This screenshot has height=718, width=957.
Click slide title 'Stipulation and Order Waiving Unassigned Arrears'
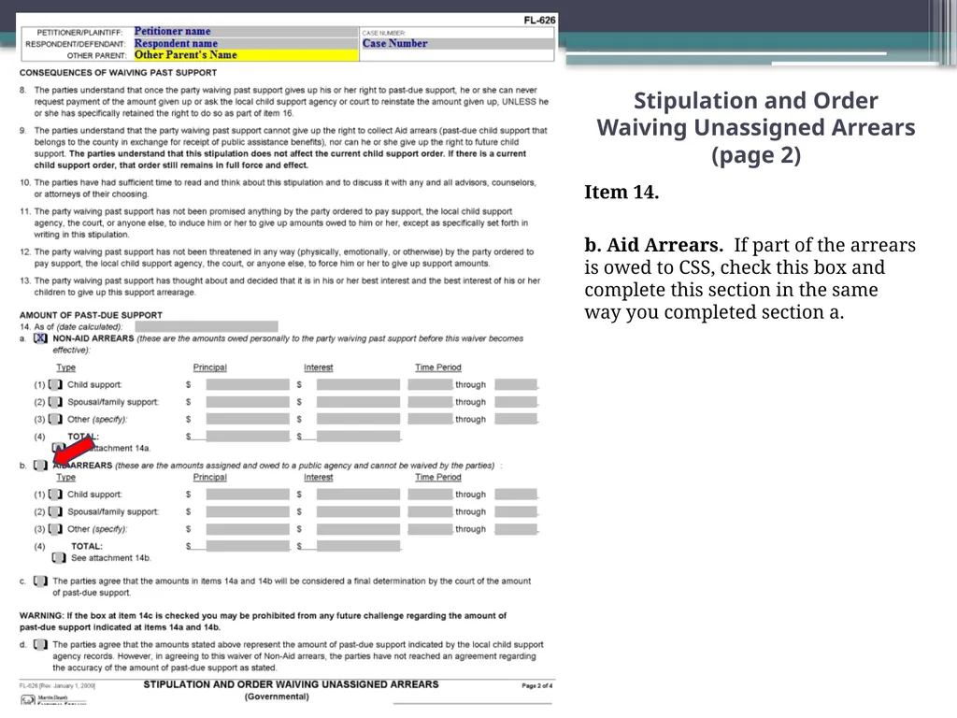tap(755, 114)
